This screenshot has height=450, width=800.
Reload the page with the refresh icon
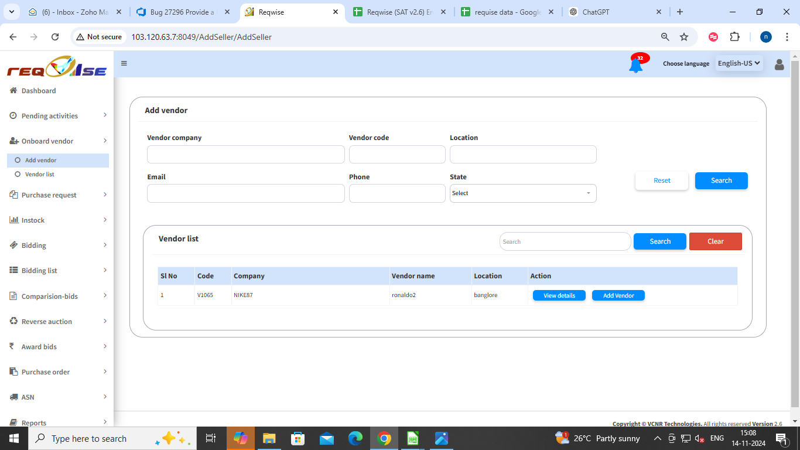coord(55,37)
